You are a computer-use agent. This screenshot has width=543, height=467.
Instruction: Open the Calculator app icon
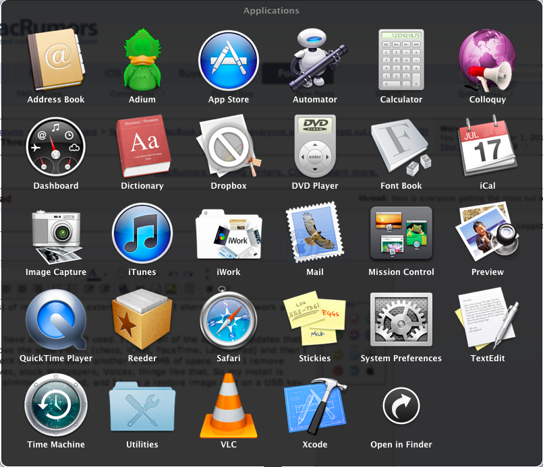(x=401, y=59)
